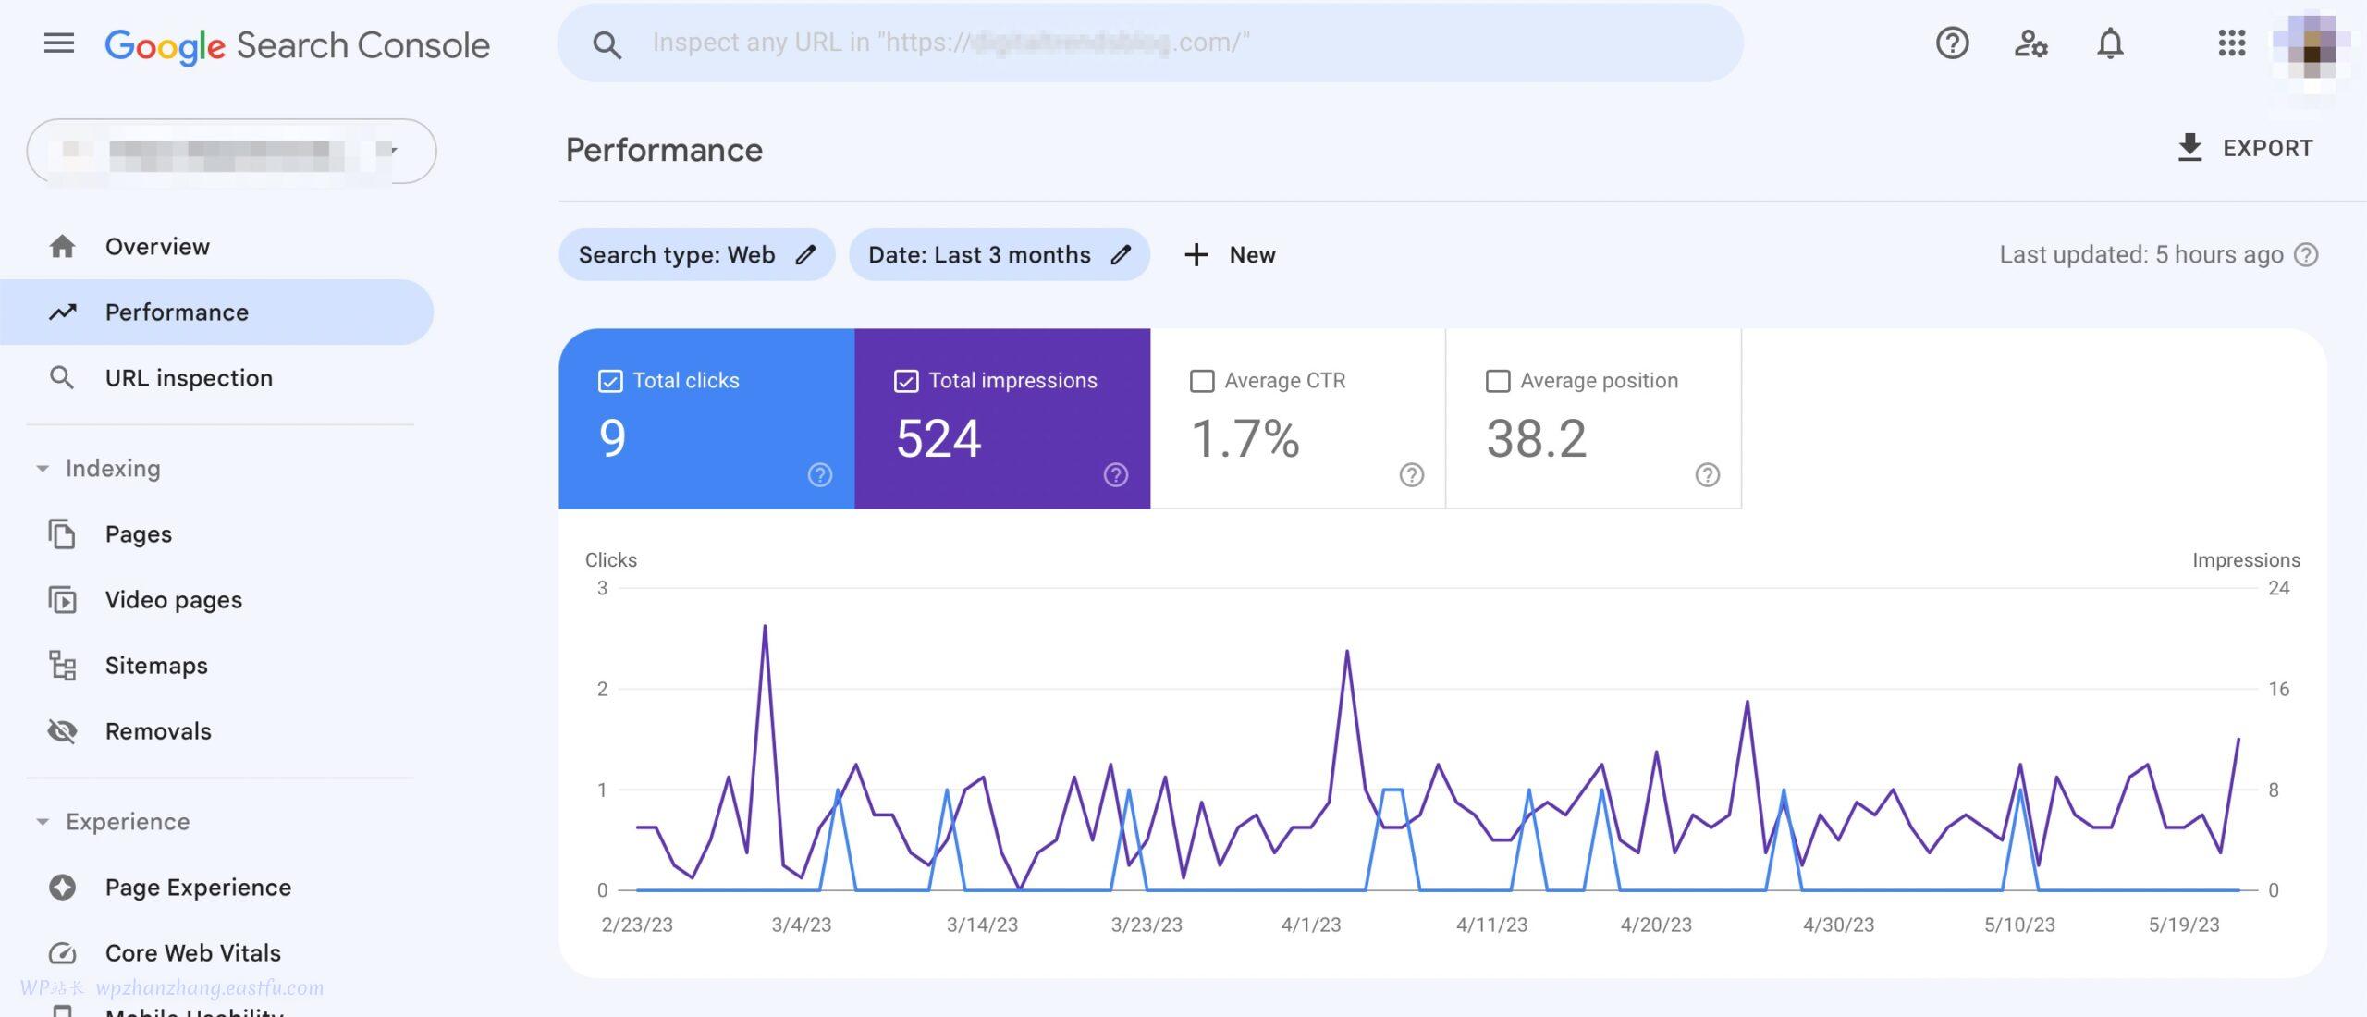Open Sitemaps from the sidebar
This screenshot has height=1017, width=2367.
(x=155, y=665)
